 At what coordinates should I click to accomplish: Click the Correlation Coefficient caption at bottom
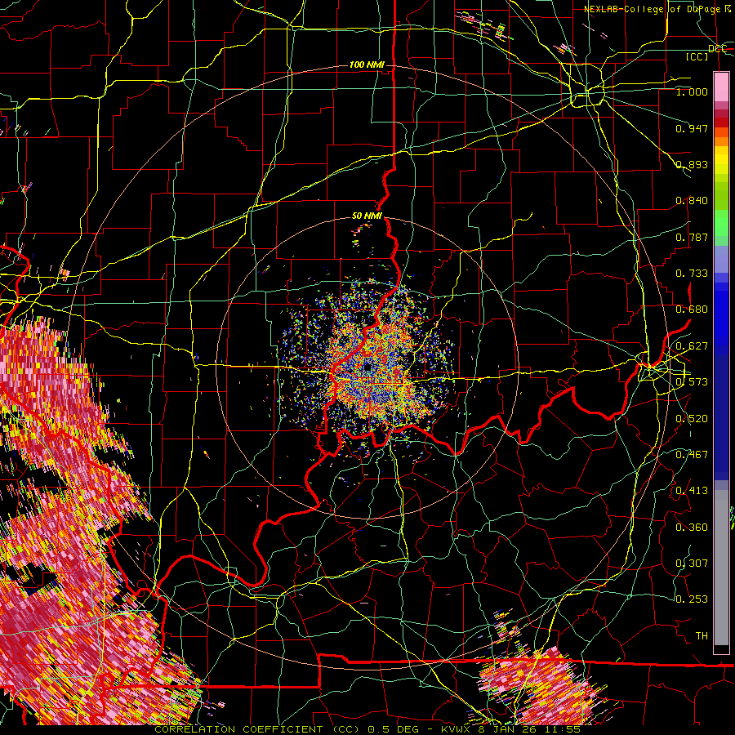click(x=367, y=729)
